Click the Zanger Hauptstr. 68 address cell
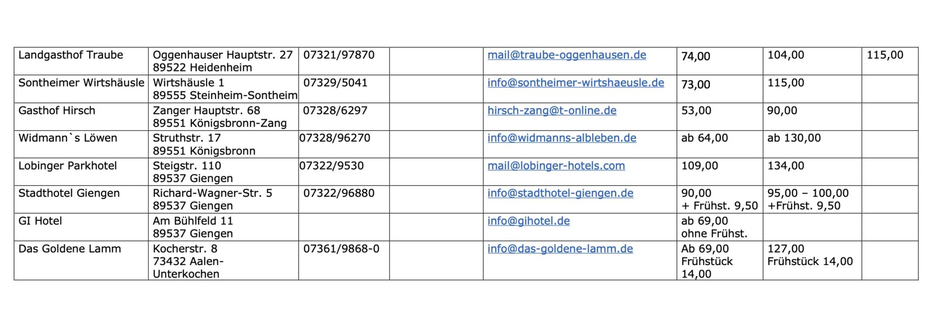Screen dimensions: 948x311 [x=206, y=110]
